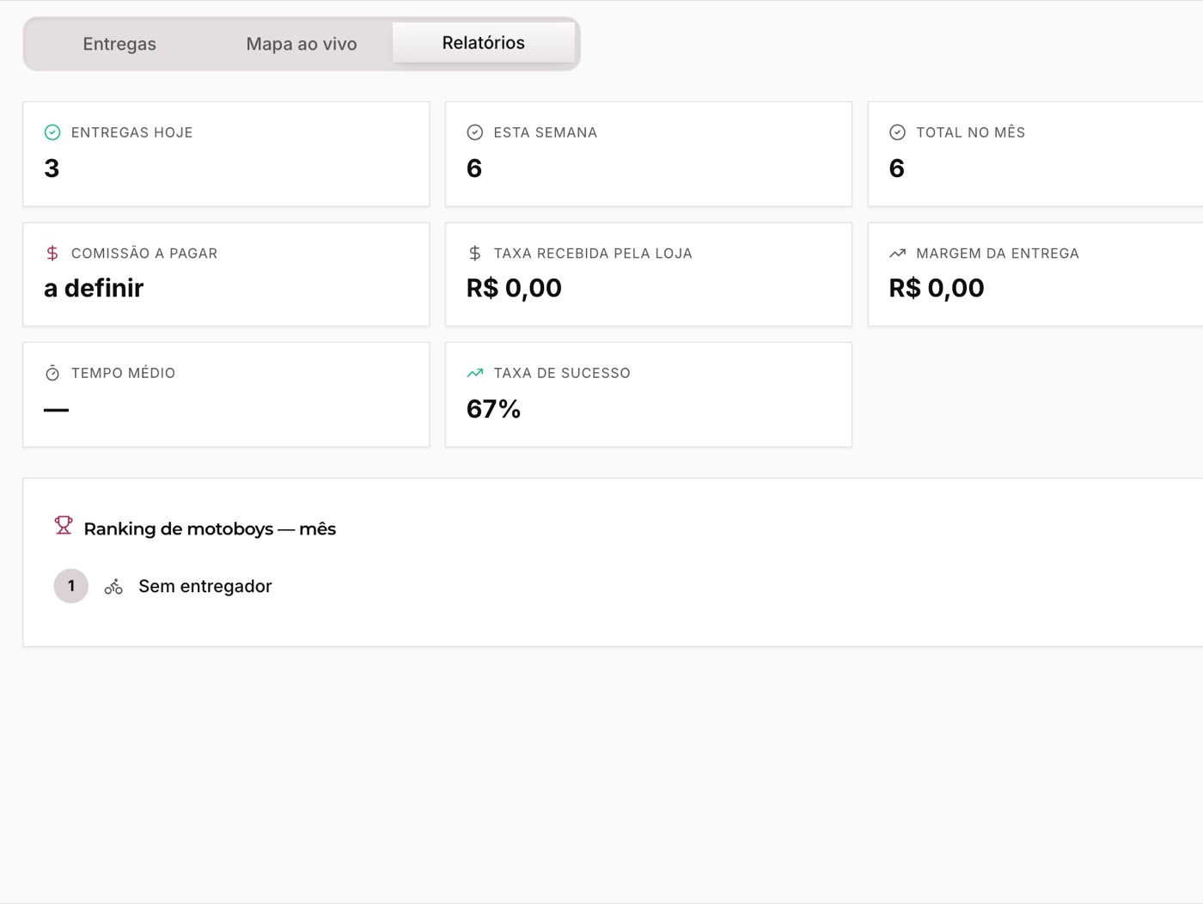Click the 'Sem entregador' ranking entry
This screenshot has height=904, width=1203.
click(x=205, y=586)
